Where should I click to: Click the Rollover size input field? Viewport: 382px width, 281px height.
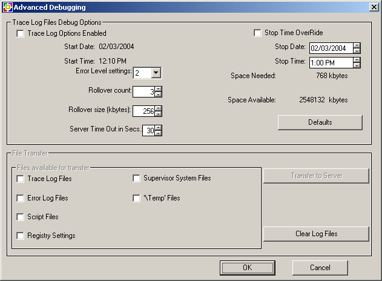(x=144, y=111)
